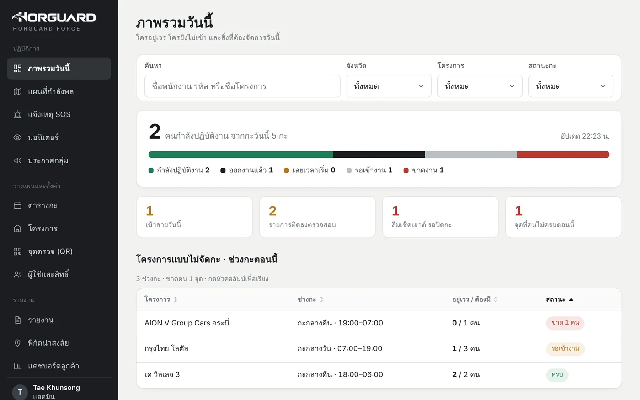The width and height of the screenshot is (640, 400).
Task: Open the แจ้งเหตุ SOS menu item
Action: click(59, 114)
